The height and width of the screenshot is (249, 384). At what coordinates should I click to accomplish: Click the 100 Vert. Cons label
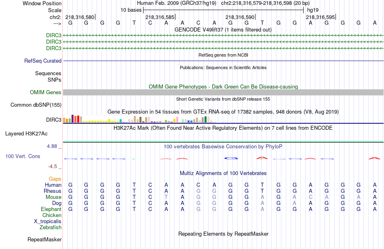pos(23,156)
